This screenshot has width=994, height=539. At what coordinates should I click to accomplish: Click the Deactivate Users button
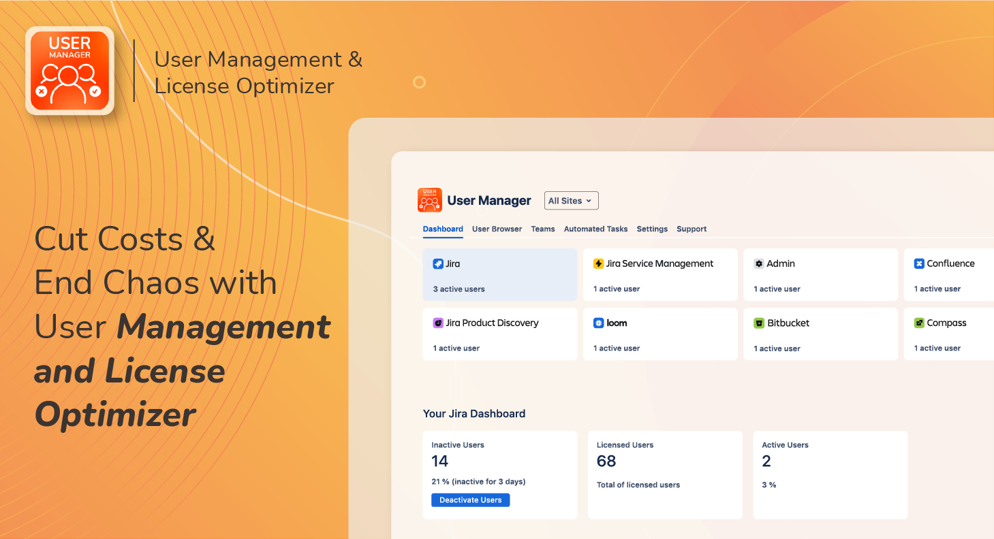click(471, 500)
